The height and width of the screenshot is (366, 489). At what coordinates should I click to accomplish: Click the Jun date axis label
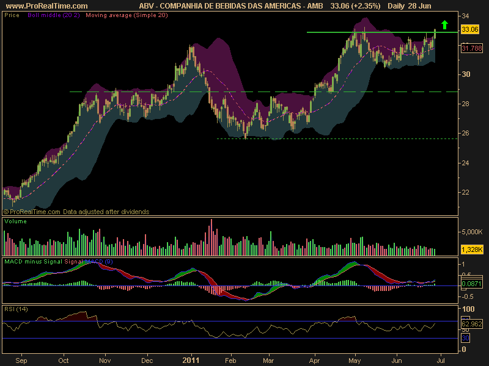tap(397, 361)
